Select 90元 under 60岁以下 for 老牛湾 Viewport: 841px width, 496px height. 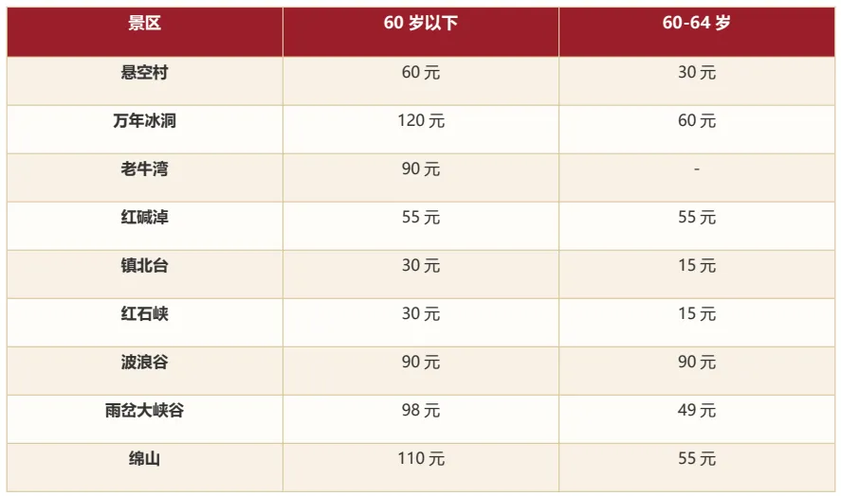point(421,168)
